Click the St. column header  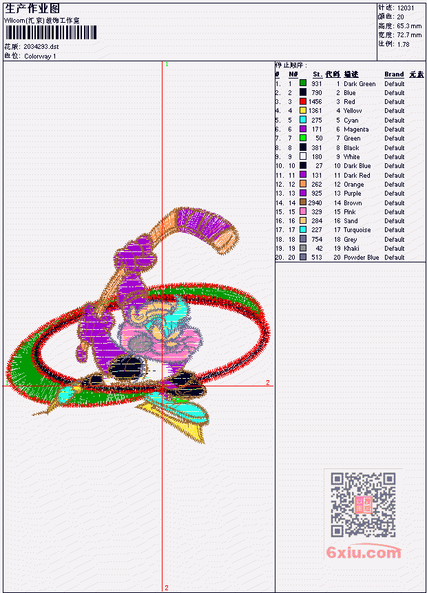click(317, 74)
